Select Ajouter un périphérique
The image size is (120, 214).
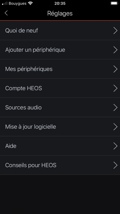[60, 50]
